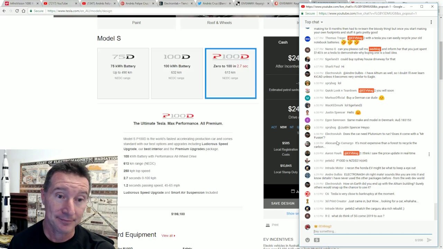This screenshot has height=249, width=443.
Task: Click '613 km range (NEDC)' spec line
Action: (139, 164)
